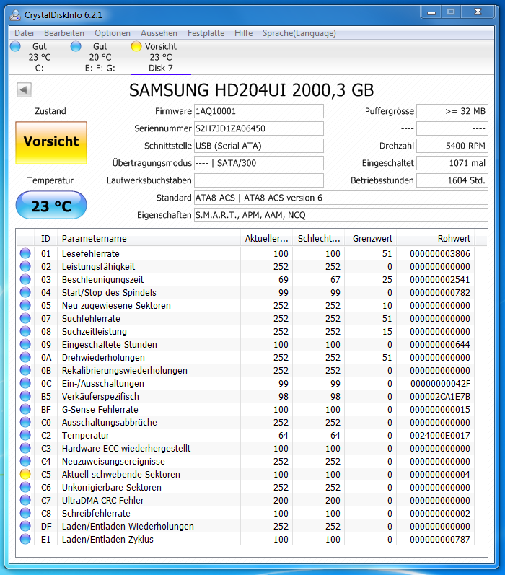Click the Parametername column header
Viewport: 505px width, 575px height.
point(149,239)
